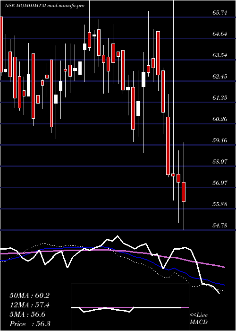Click the last red candlestick on the chart
236x331 pixels.
point(184,192)
